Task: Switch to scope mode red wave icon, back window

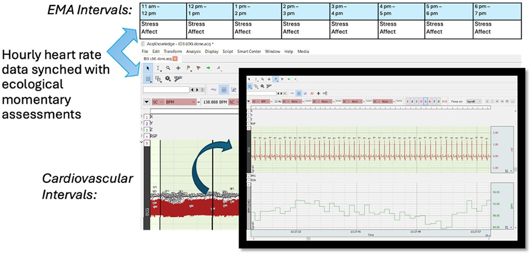Action: point(214,89)
